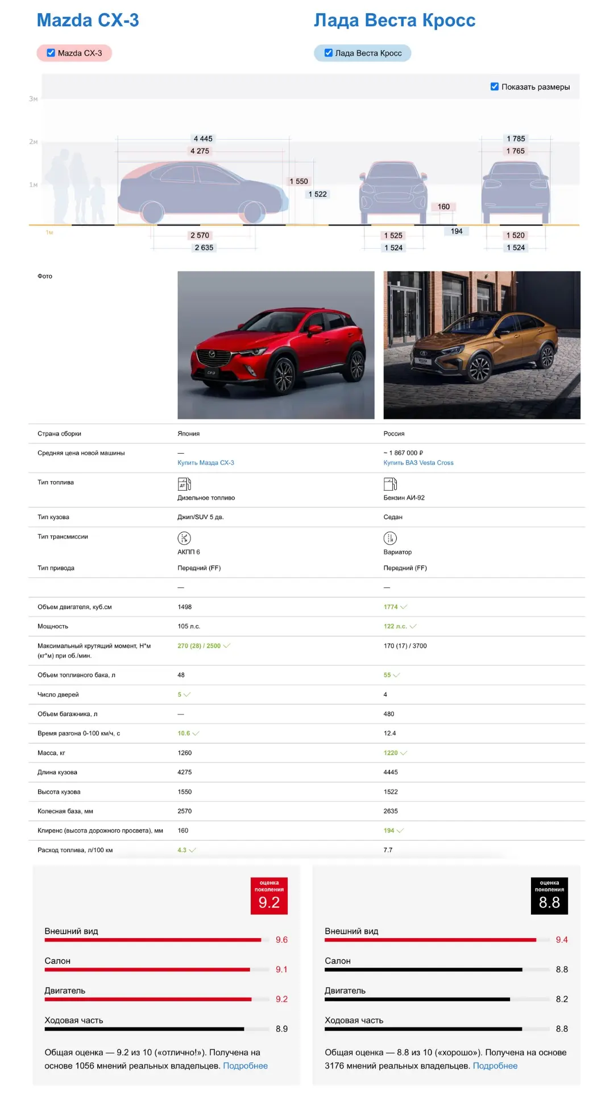Uncheck the Mazda CX-3 checkbox
Image resolution: width=614 pixels, height=1093 pixels.
tap(51, 53)
